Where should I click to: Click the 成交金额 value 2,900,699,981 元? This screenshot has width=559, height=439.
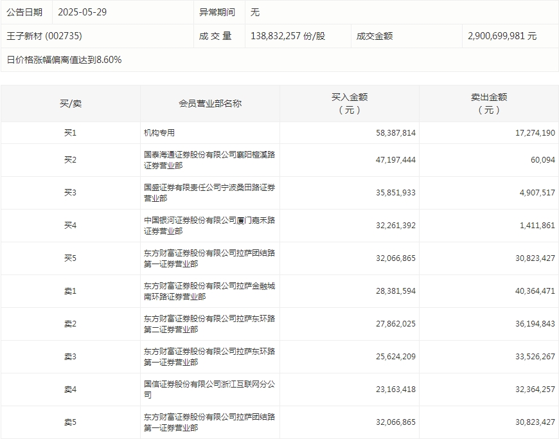(x=502, y=36)
